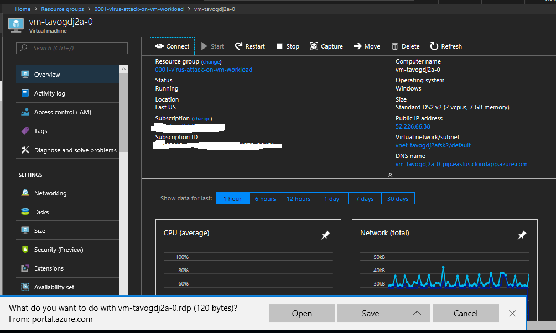The width and height of the screenshot is (556, 333).
Task: Click the Standard DS2 v2 size text
Action: pyautogui.click(x=452, y=107)
